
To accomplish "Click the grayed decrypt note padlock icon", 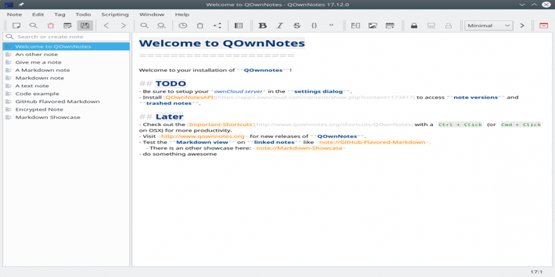I will coord(448,26).
